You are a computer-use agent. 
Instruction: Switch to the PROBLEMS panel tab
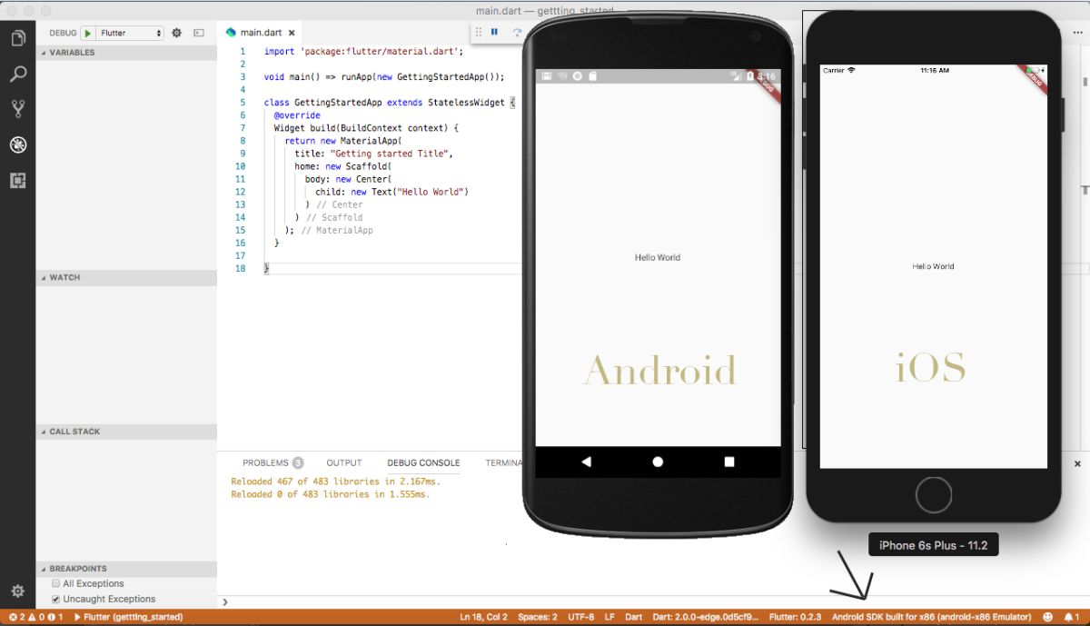(x=272, y=462)
